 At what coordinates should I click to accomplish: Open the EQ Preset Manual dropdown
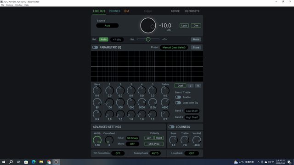[x=174, y=48]
